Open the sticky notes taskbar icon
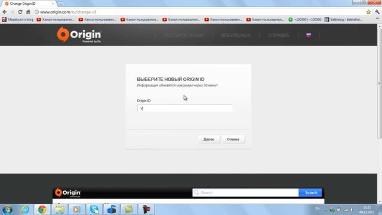This screenshot has width=382, height=215. (x=129, y=210)
